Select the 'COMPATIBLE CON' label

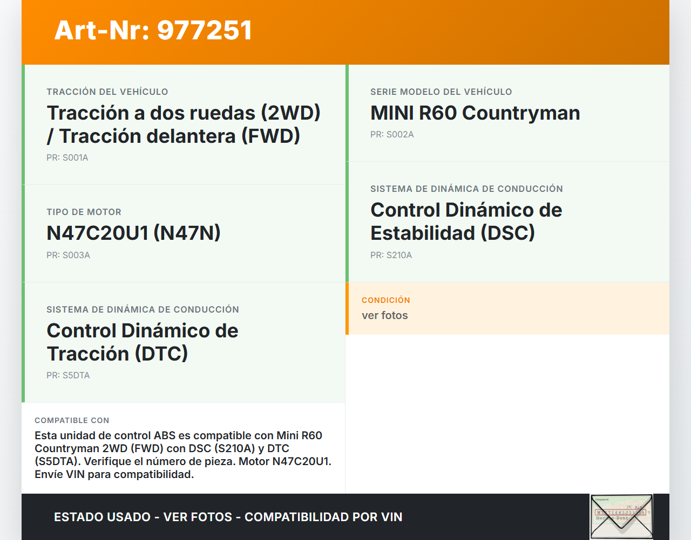pyautogui.click(x=72, y=420)
